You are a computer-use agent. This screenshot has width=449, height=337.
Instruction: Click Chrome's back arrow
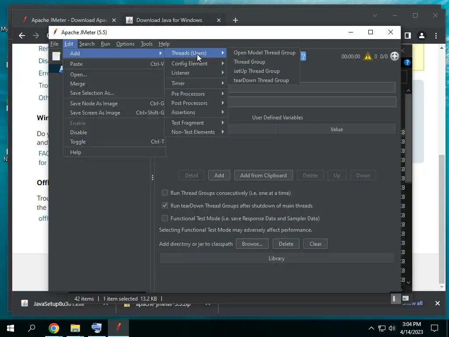click(x=22, y=36)
